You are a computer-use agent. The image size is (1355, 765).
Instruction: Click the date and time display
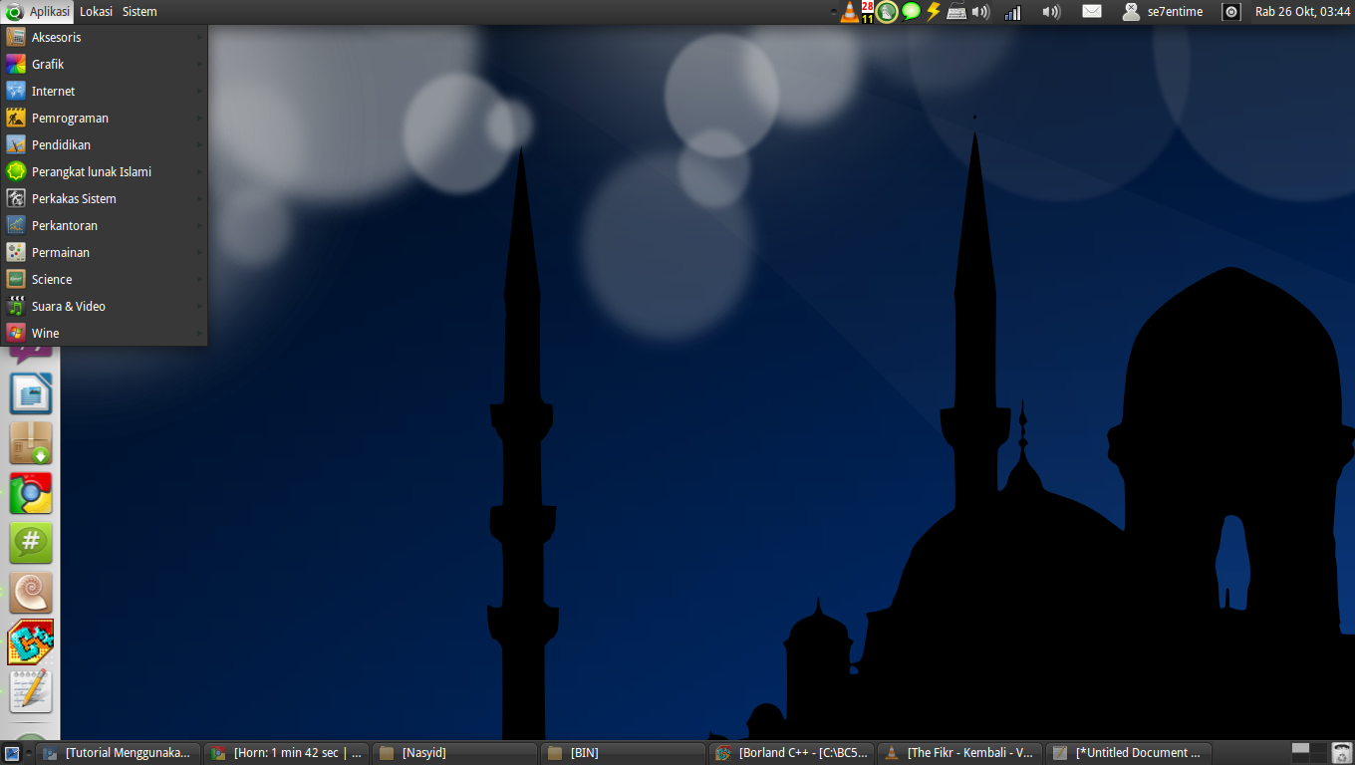click(1303, 11)
